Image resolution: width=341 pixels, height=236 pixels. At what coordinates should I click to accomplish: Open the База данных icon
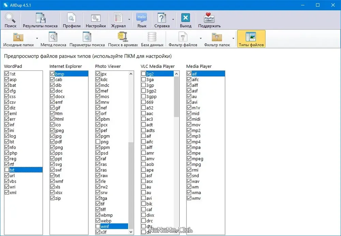coord(152,37)
